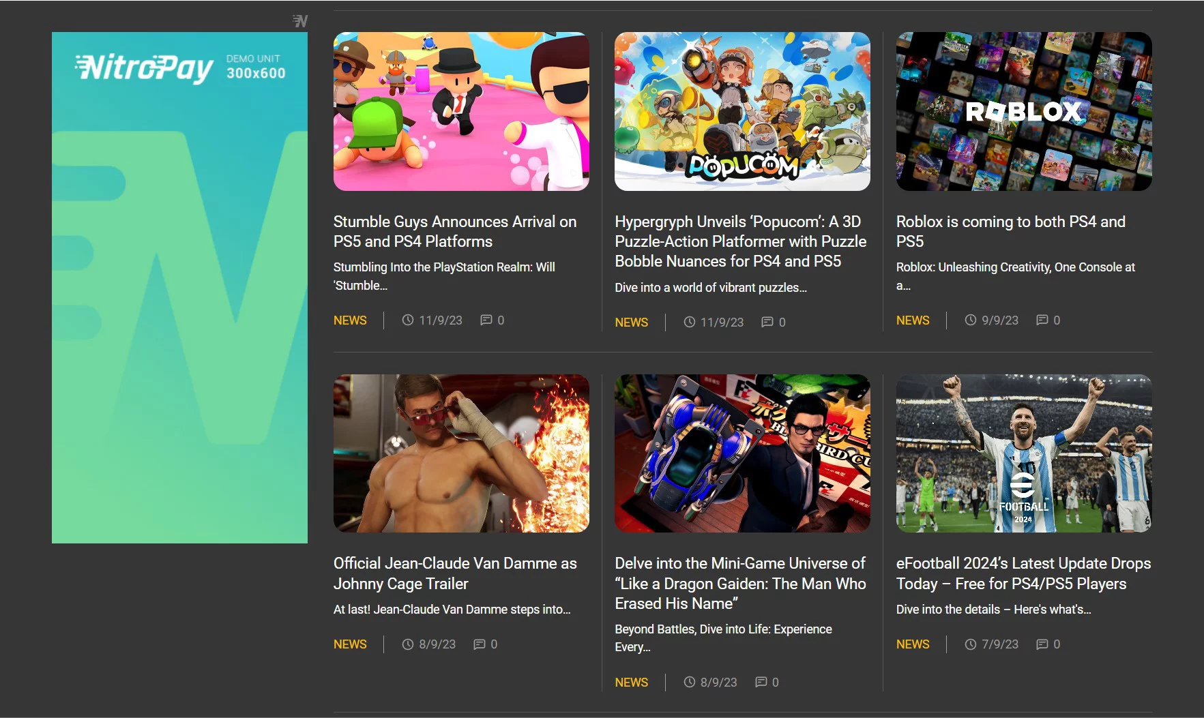Click the comment icon on the Johnny Cage article

click(480, 644)
